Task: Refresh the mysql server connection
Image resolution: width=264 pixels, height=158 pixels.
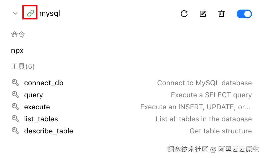Action: tap(184, 14)
